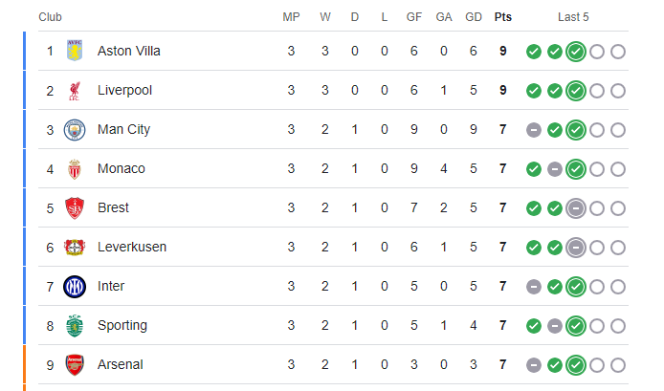Click the Pts column header
This screenshot has width=664, height=391.
coord(503,17)
